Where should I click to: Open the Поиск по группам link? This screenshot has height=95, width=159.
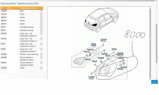[8, 3]
